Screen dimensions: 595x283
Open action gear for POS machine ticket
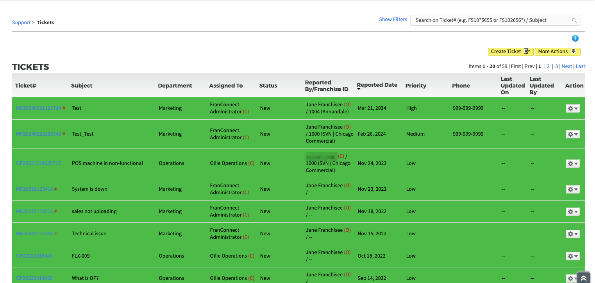573,163
